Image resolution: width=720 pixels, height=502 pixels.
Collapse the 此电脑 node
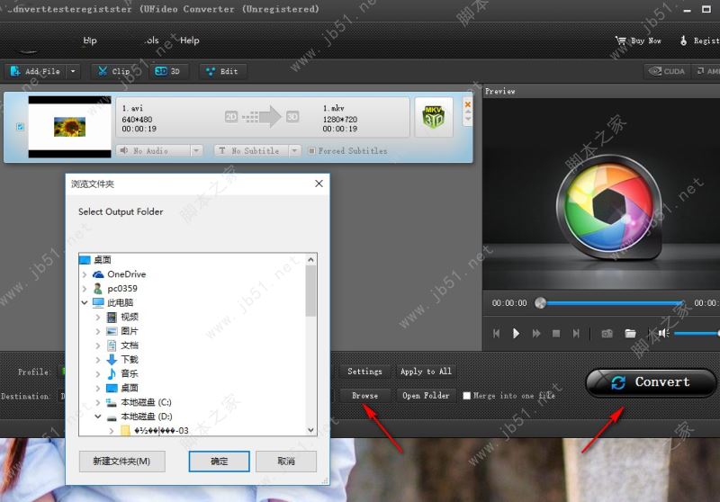click(85, 303)
